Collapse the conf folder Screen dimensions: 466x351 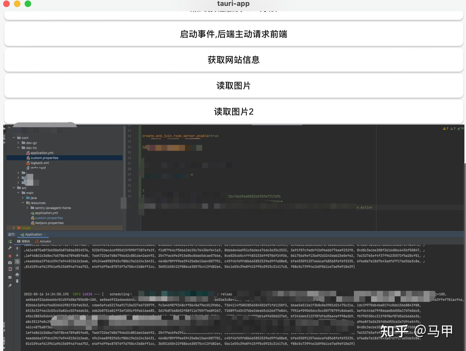click(x=14, y=138)
